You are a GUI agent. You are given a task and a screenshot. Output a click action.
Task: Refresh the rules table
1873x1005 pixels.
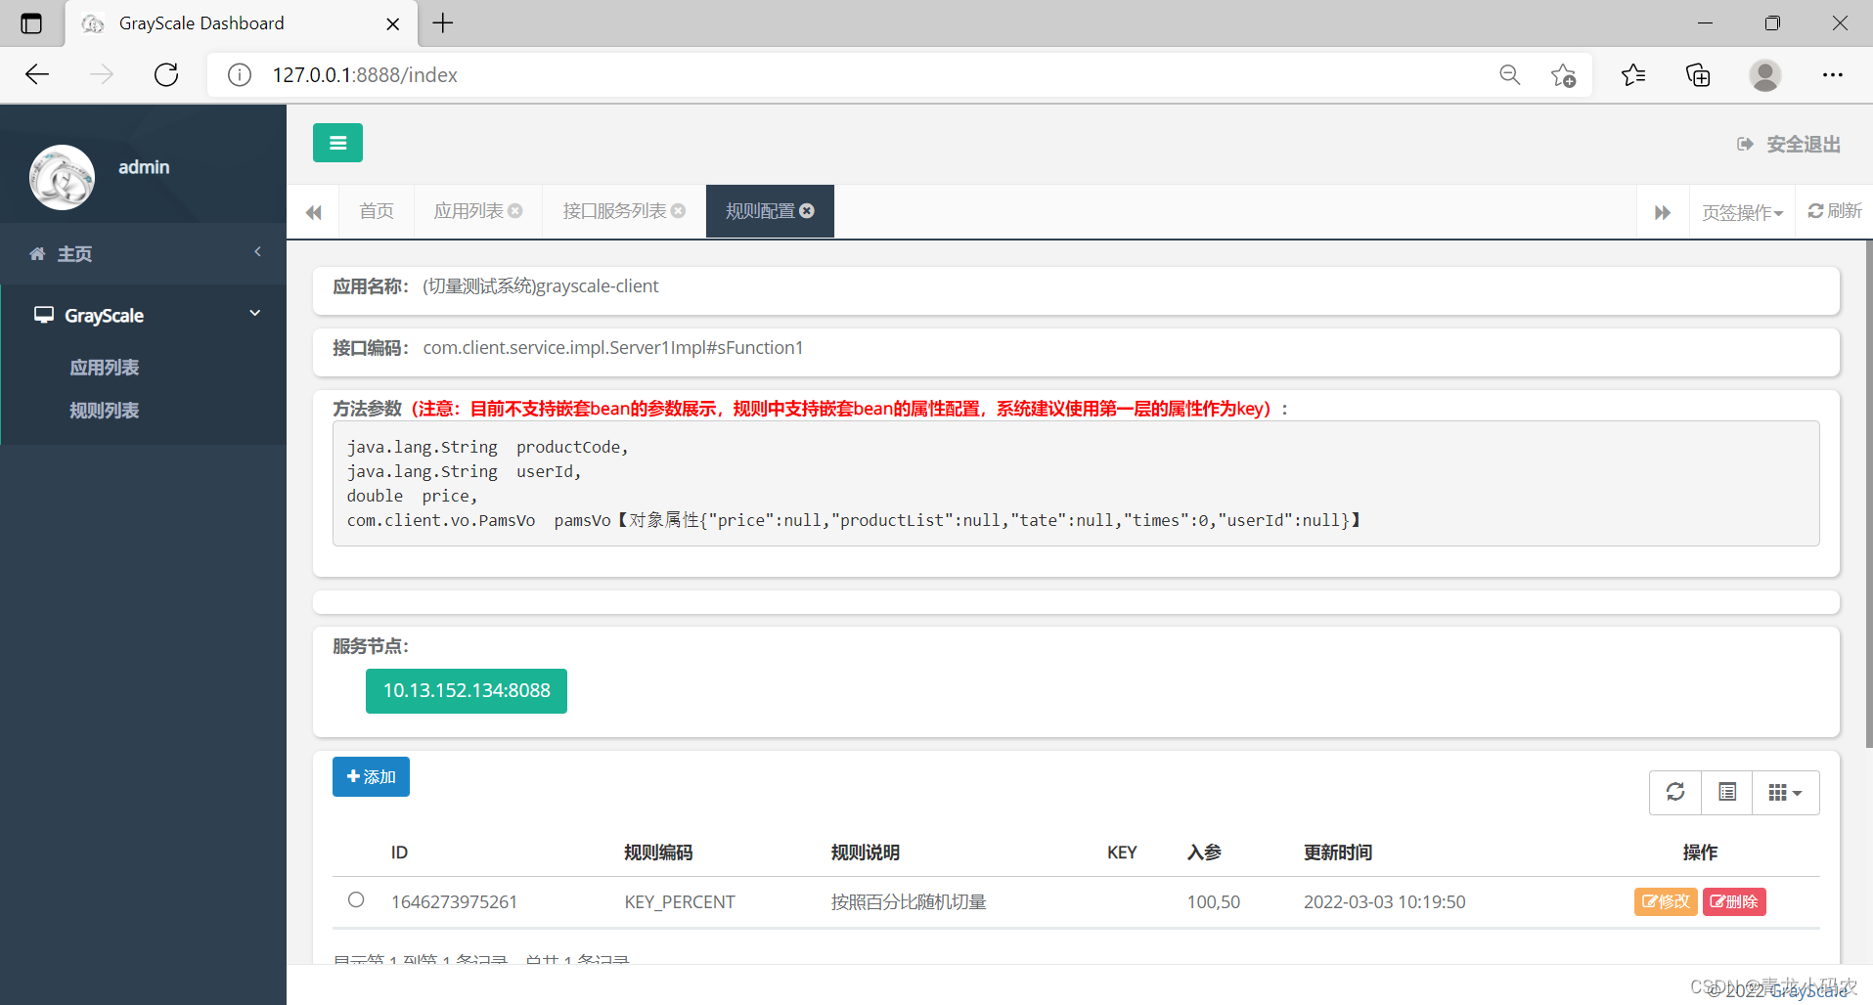coord(1675,792)
